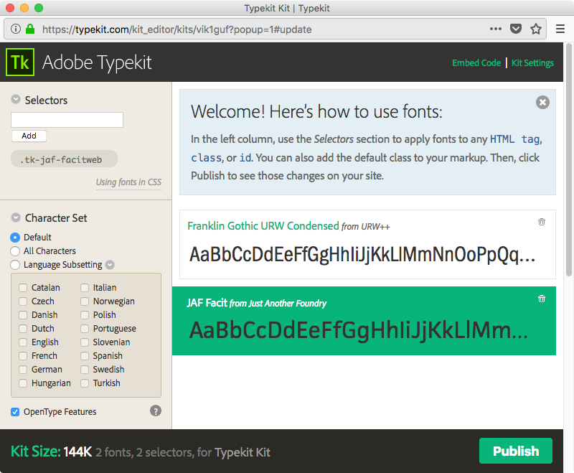Check the German language box
Screen dimensions: 574x473
pos(23,370)
